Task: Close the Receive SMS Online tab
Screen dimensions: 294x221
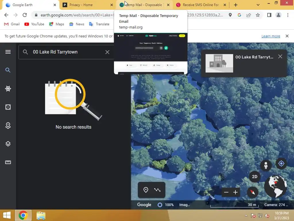Action: tap(225, 5)
